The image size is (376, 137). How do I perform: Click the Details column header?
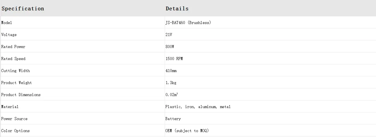(x=177, y=8)
